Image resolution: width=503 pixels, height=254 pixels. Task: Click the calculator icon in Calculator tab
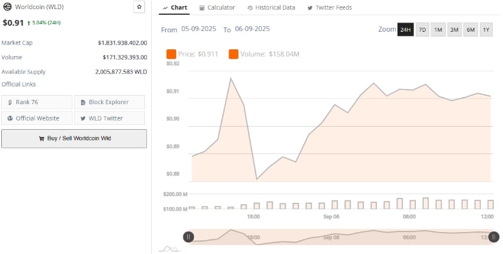pyautogui.click(x=202, y=8)
